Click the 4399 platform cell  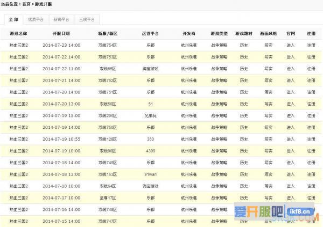[x=151, y=151]
